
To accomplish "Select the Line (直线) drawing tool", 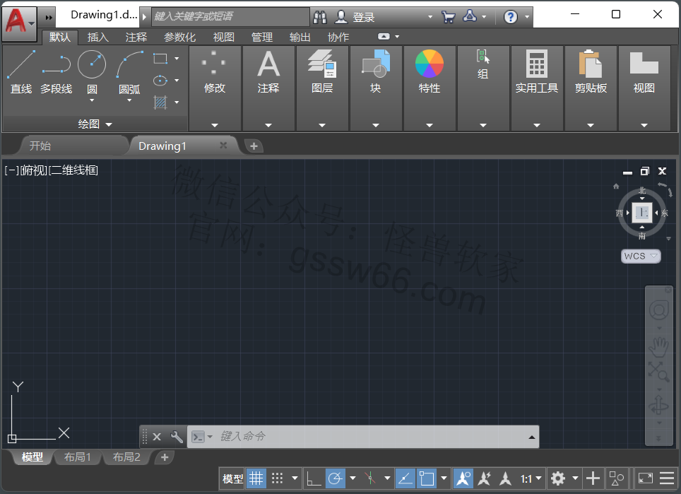I will coord(21,72).
